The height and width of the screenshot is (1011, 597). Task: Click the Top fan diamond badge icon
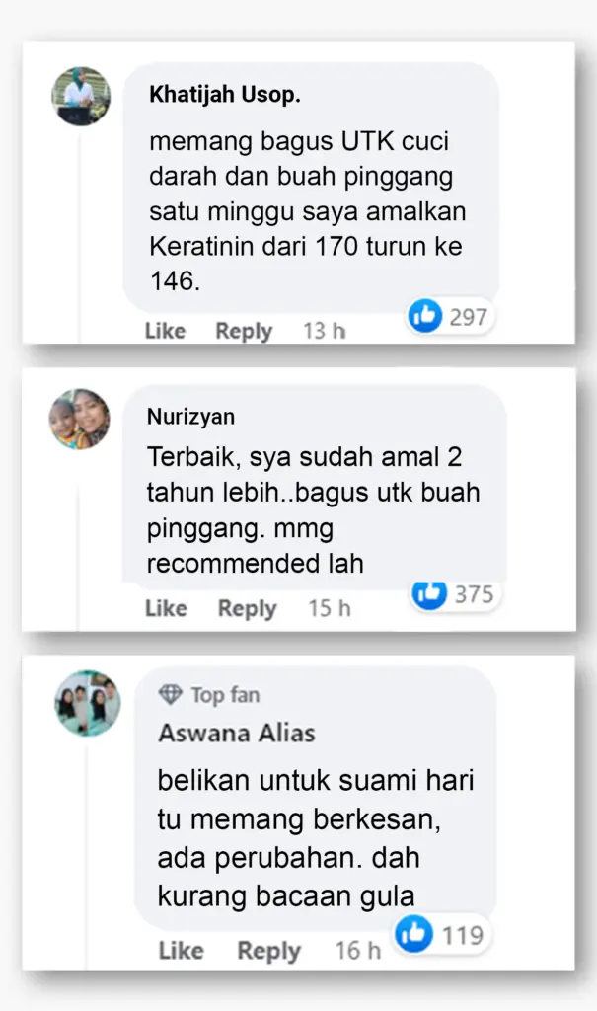click(x=170, y=694)
